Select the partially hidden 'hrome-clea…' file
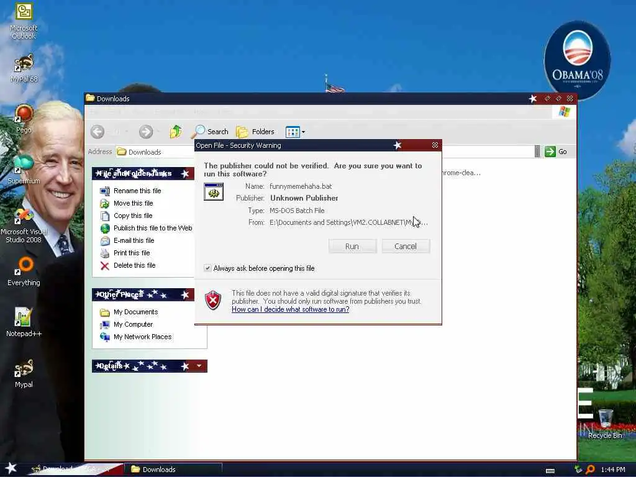 (x=461, y=173)
